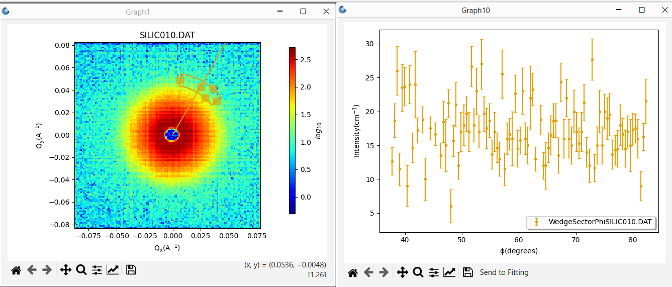Open Configure subplots in Graph1 toolbar
This screenshot has width=672, height=287.
[97, 270]
